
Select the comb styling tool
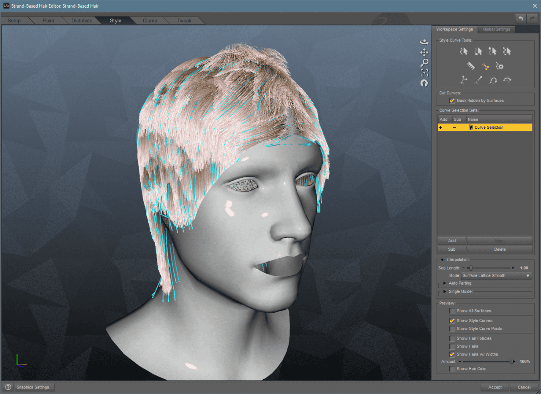point(470,66)
